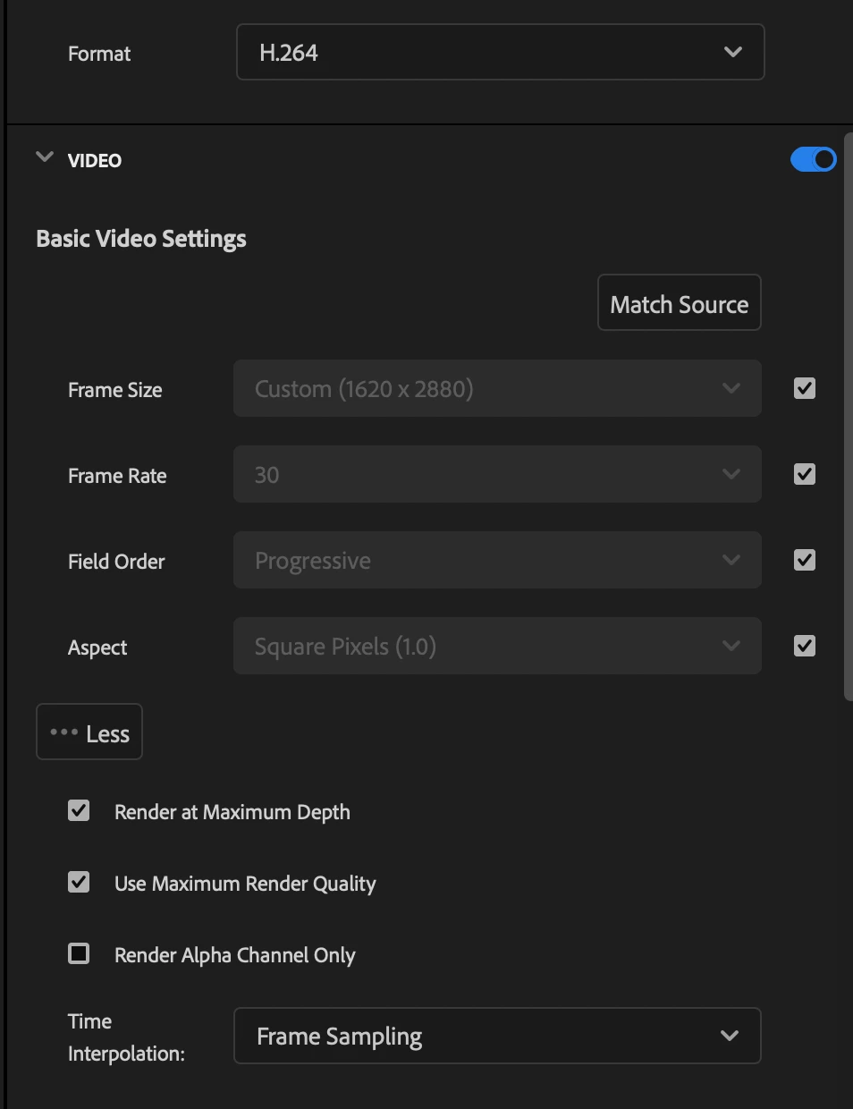853x1109 pixels.
Task: Open the Format dropdown showing H.264
Action: (x=500, y=53)
